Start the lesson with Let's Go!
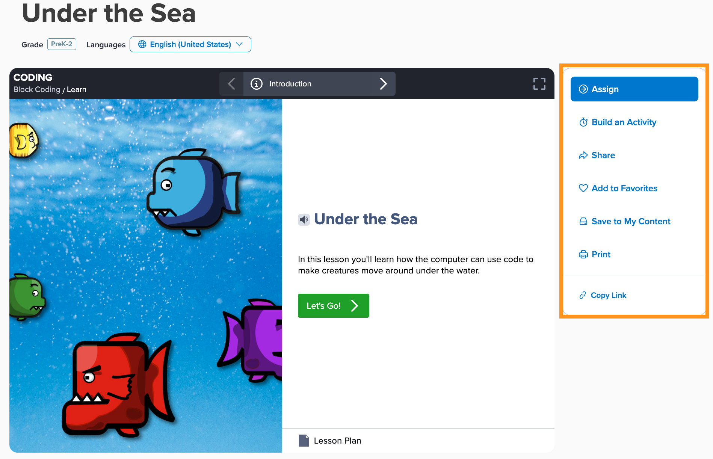 [333, 306]
